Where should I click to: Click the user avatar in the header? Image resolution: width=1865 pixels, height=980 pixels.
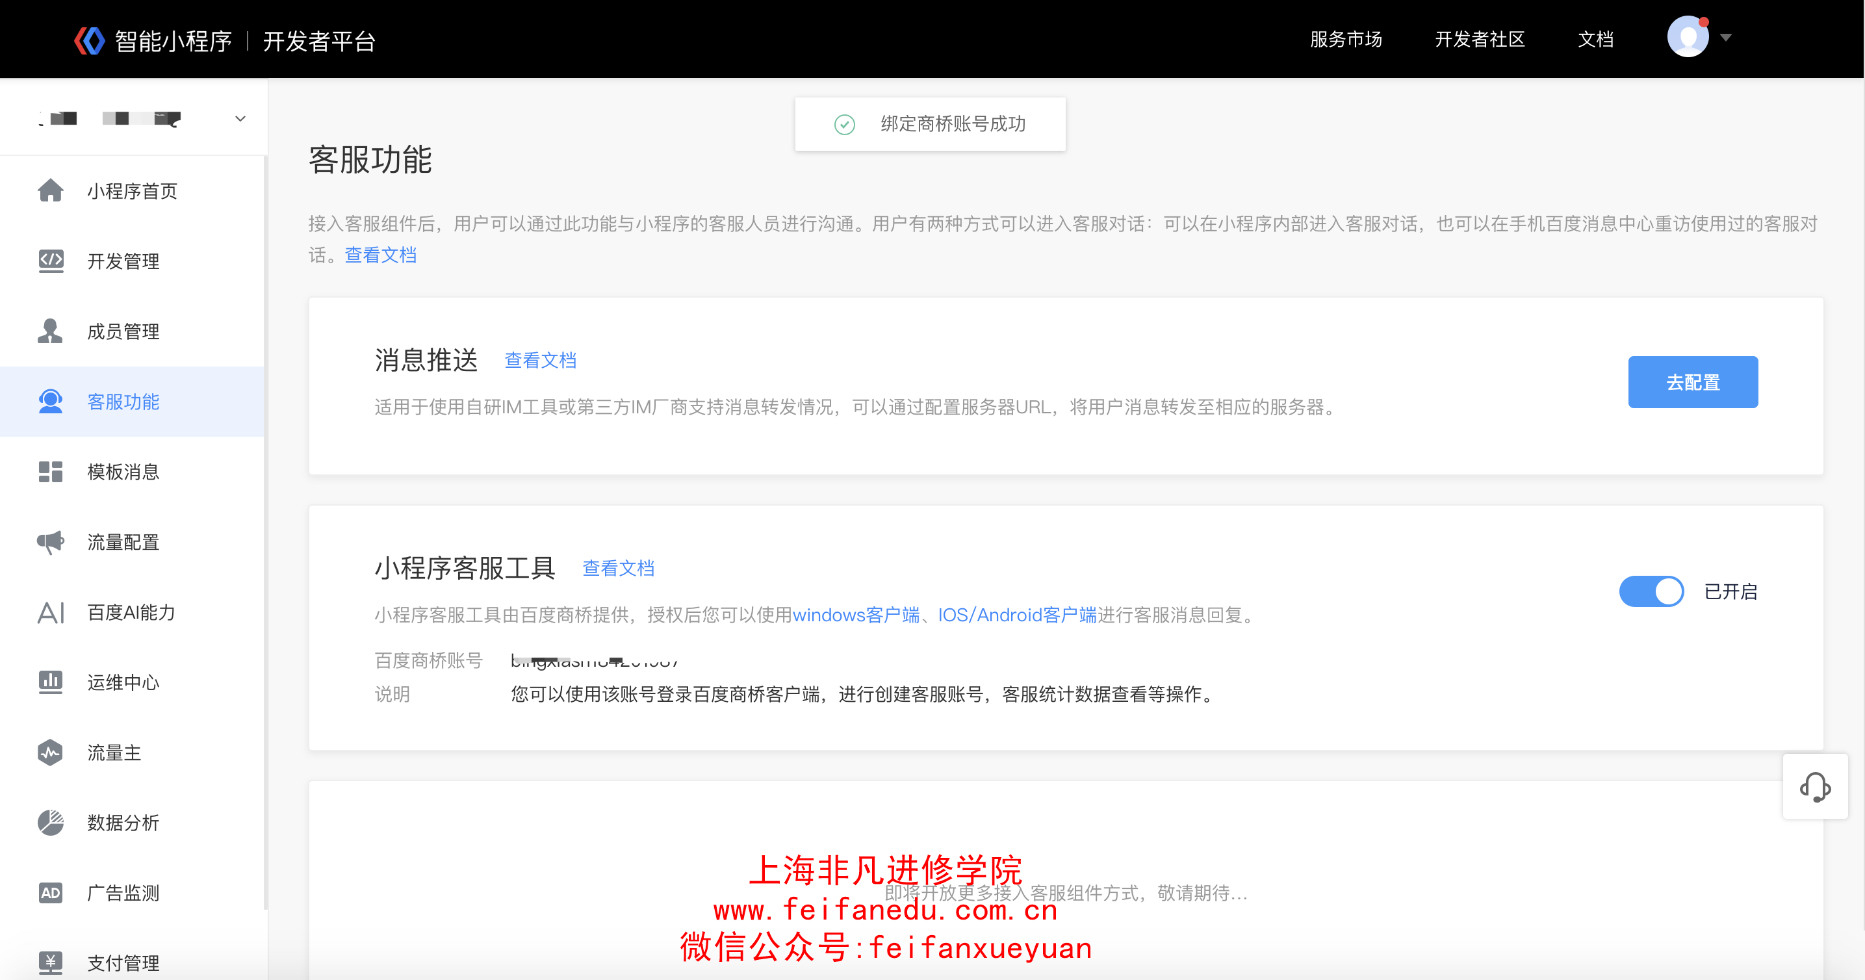(1688, 38)
